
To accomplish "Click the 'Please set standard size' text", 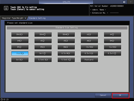I will [x=20, y=23].
